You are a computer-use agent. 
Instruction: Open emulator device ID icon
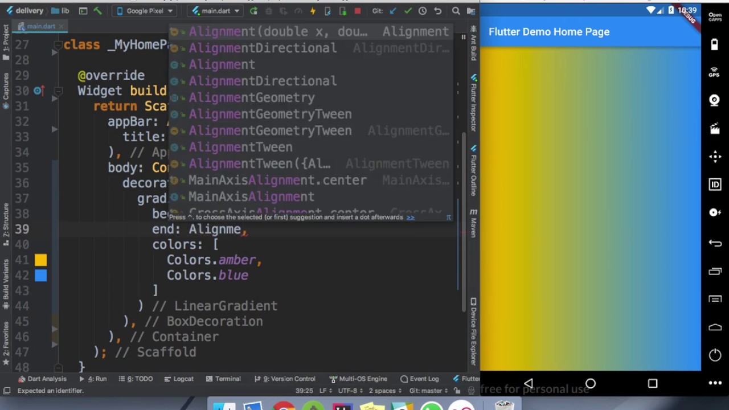tap(715, 184)
